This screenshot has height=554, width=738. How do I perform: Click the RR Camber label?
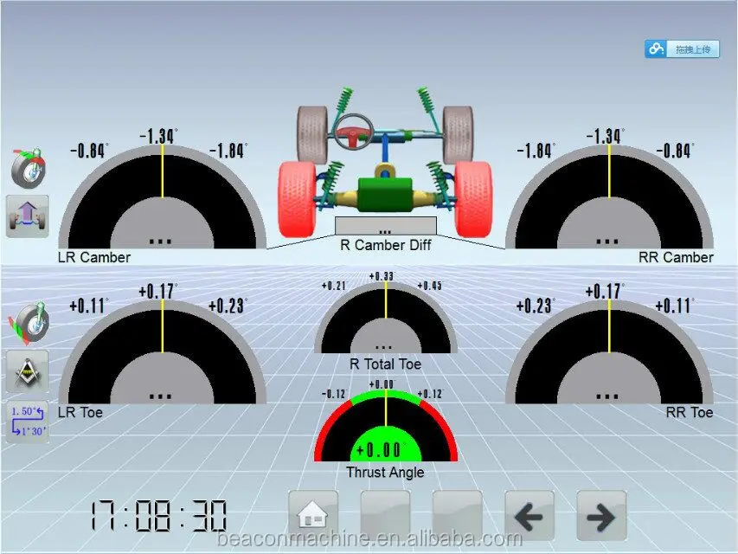tap(676, 258)
